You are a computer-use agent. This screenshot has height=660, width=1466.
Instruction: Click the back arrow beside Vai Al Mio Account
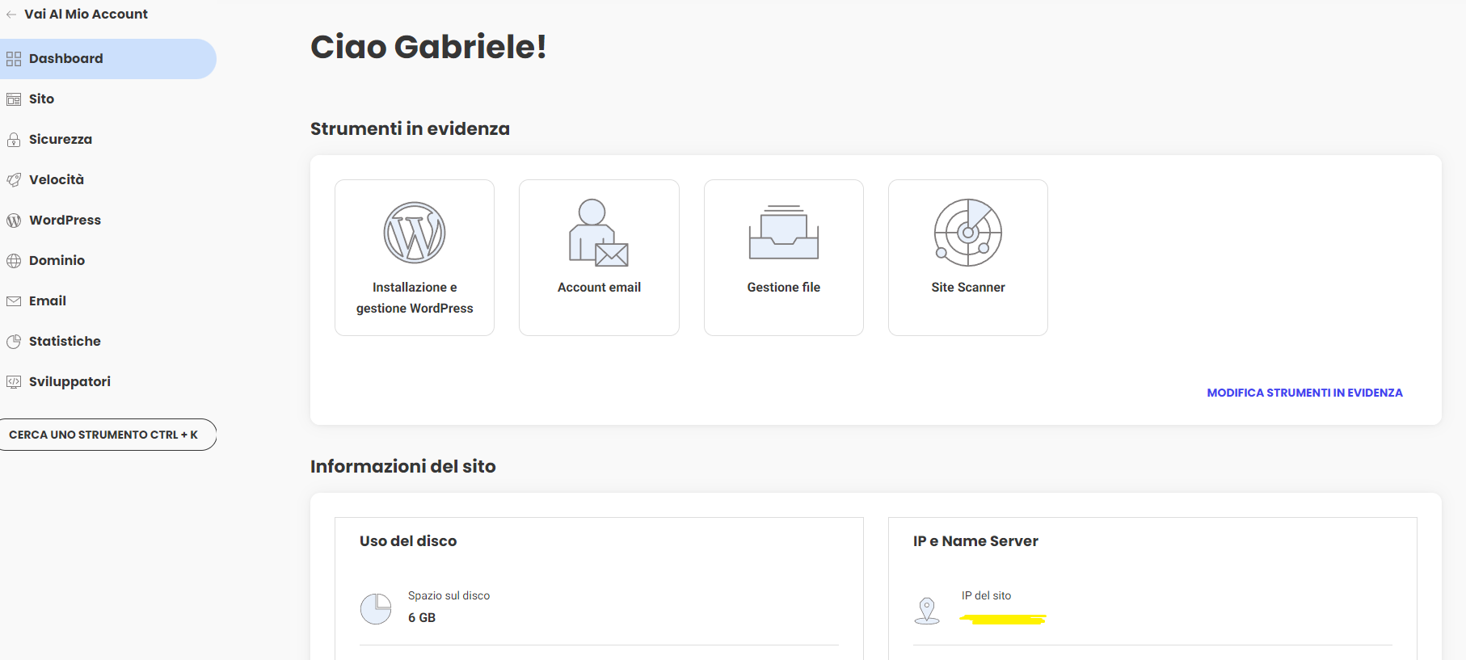[x=11, y=15]
